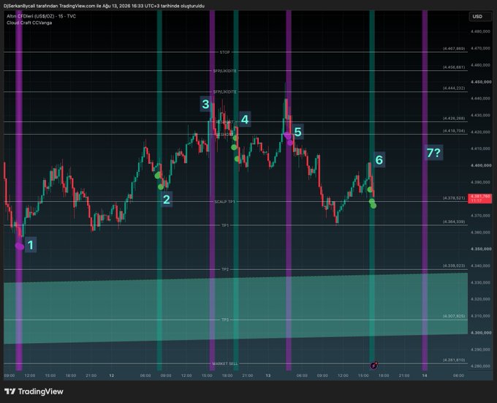Click the 4.290,000 price axis tick
Image resolution: width=497 pixels, height=403 pixels.
(x=480, y=350)
